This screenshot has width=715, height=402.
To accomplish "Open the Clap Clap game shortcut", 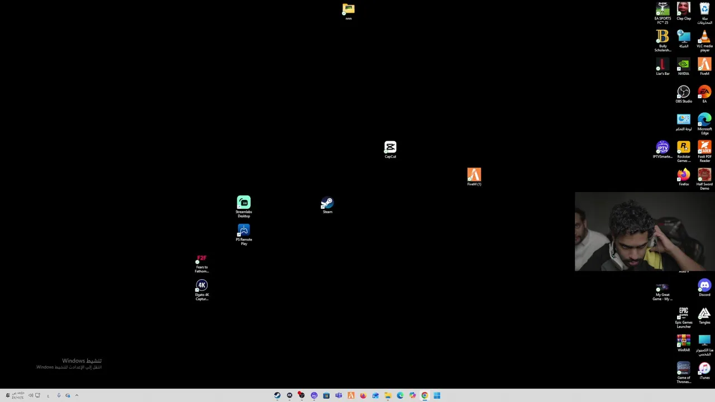I will pyautogui.click(x=684, y=12).
